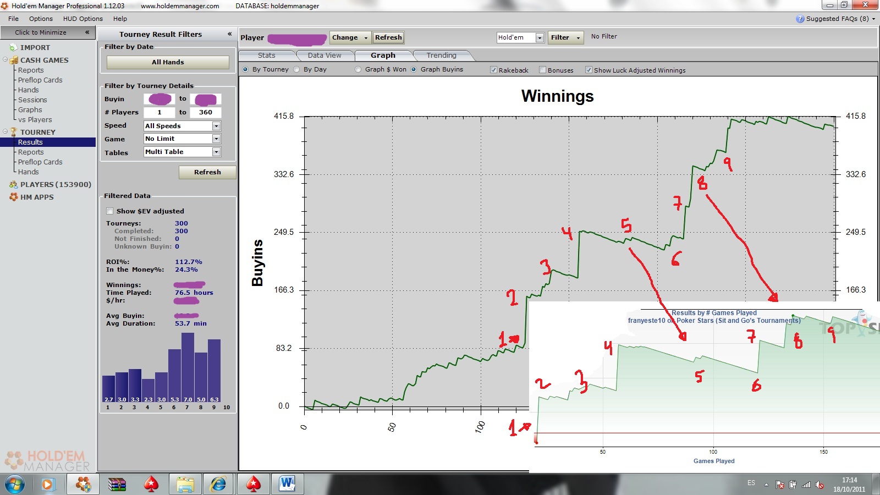Open Windows Start orb

[x=15, y=485]
